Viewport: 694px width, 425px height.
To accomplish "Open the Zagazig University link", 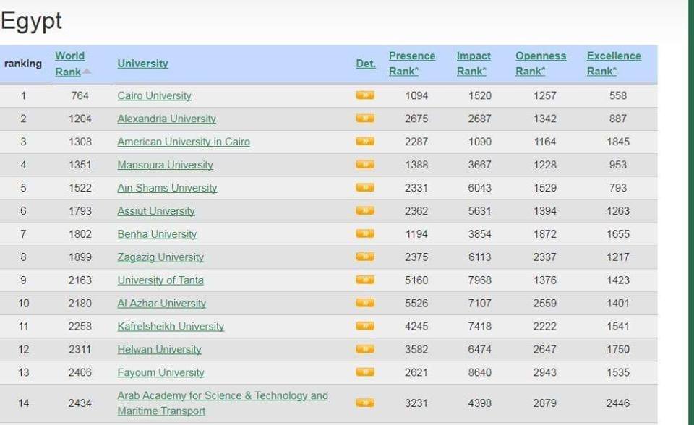I will point(160,257).
